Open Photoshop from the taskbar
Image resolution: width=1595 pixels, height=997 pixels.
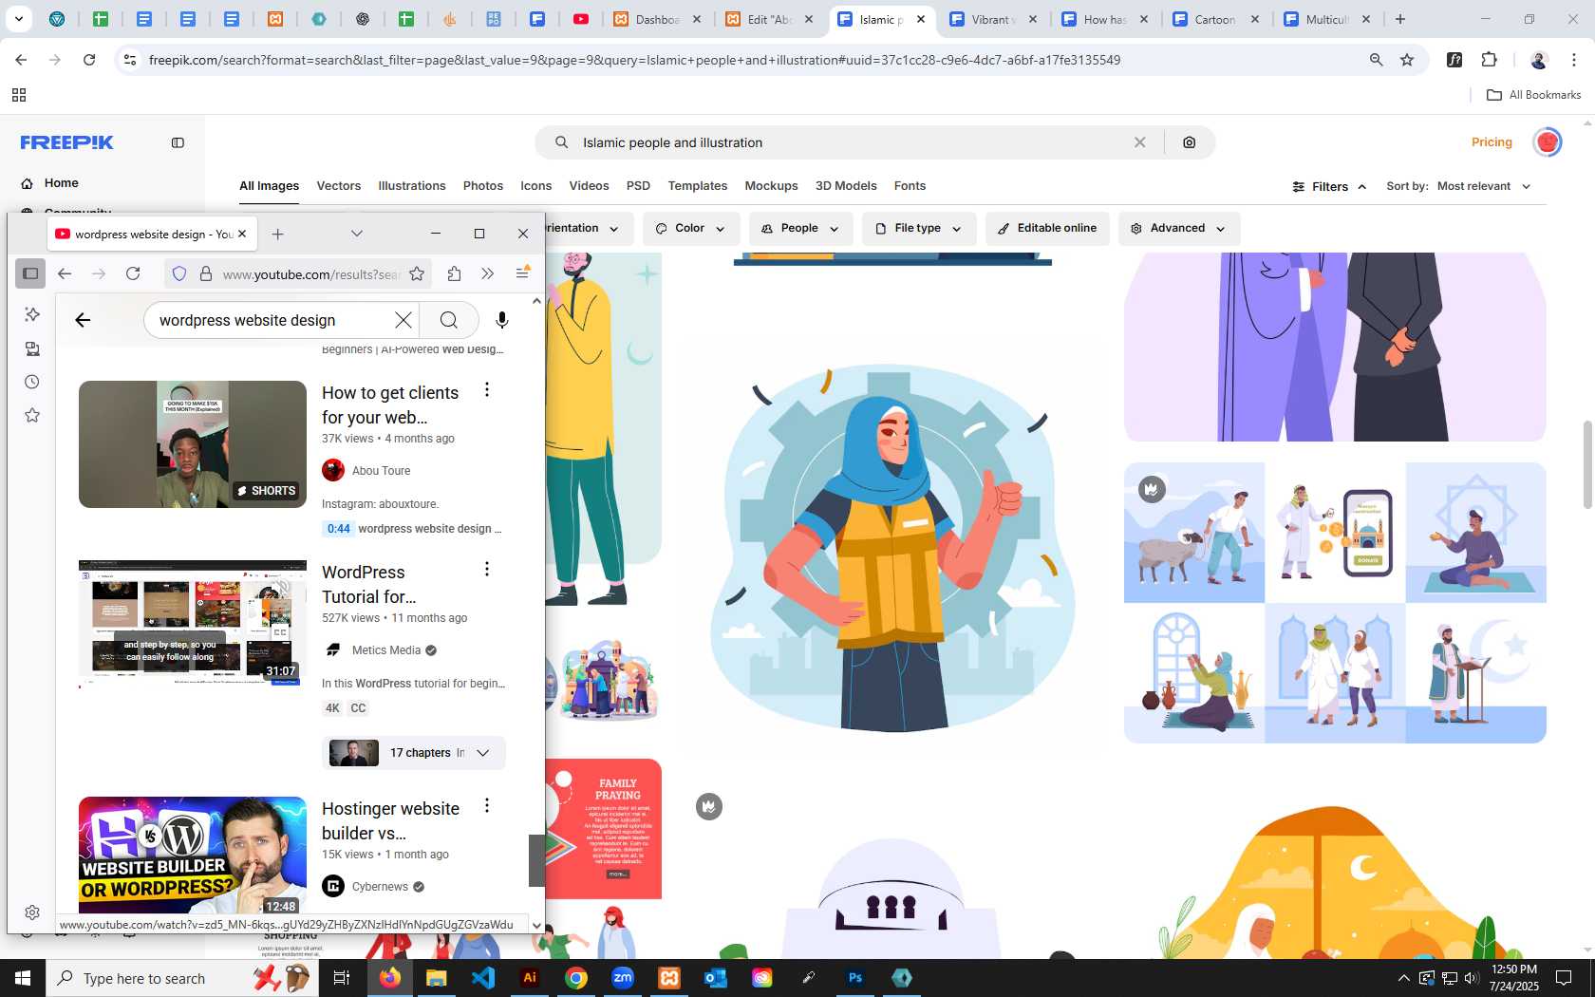[855, 978]
